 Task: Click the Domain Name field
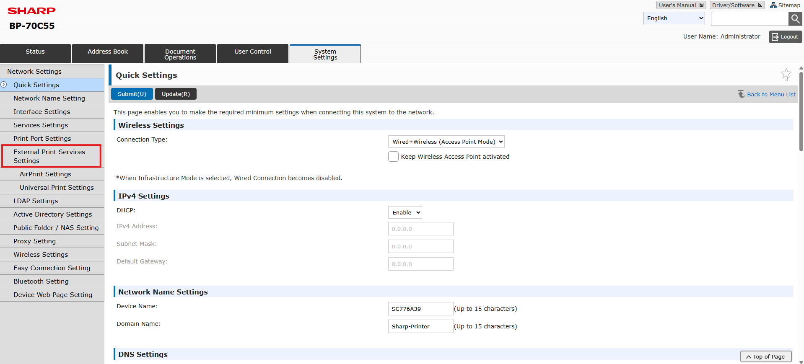[420, 326]
